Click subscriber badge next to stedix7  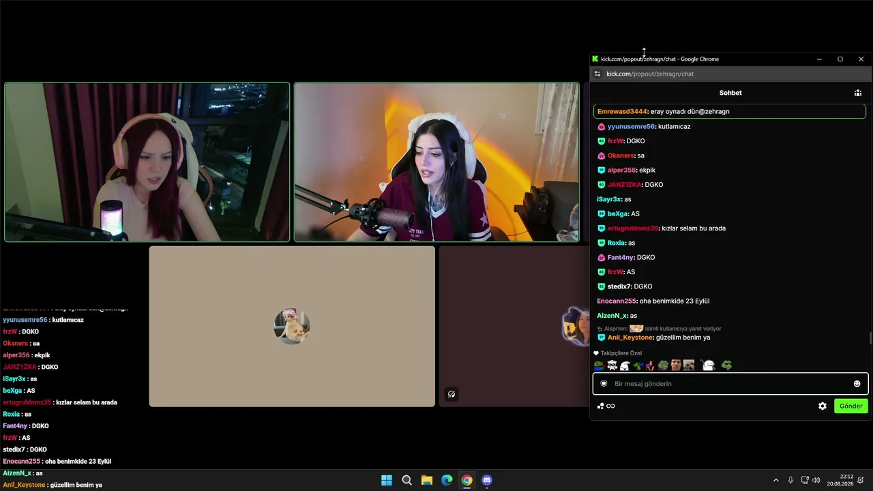(x=601, y=287)
